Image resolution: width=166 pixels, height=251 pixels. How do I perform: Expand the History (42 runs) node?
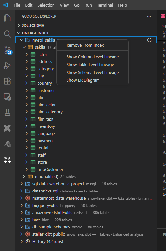point(22,241)
